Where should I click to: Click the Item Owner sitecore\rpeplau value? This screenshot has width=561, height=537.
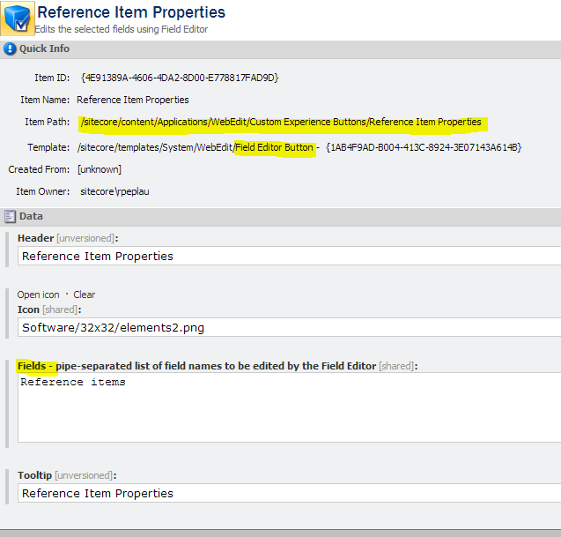tap(114, 191)
